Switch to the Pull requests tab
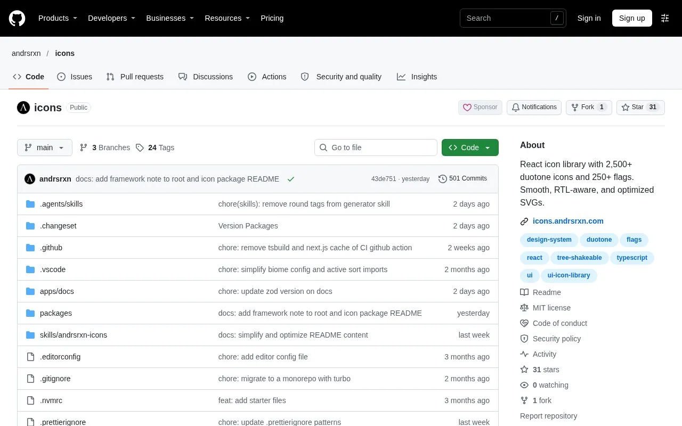 (135, 77)
